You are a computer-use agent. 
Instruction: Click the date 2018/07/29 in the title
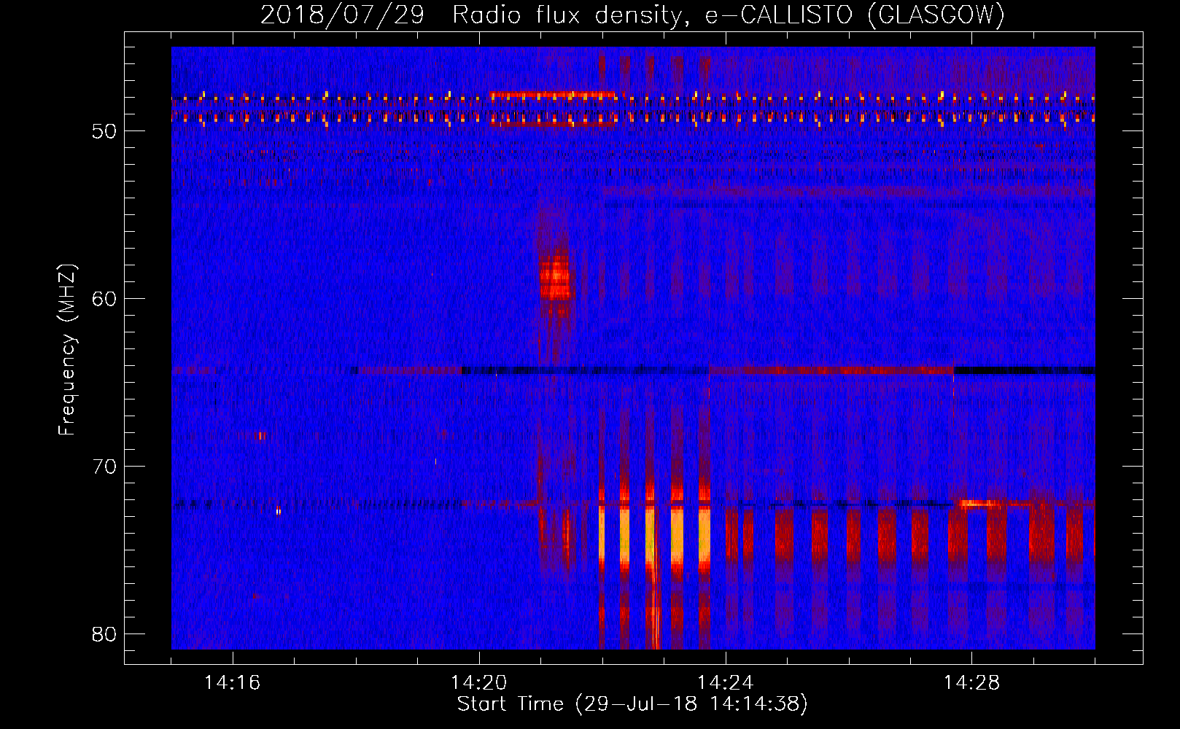click(342, 15)
